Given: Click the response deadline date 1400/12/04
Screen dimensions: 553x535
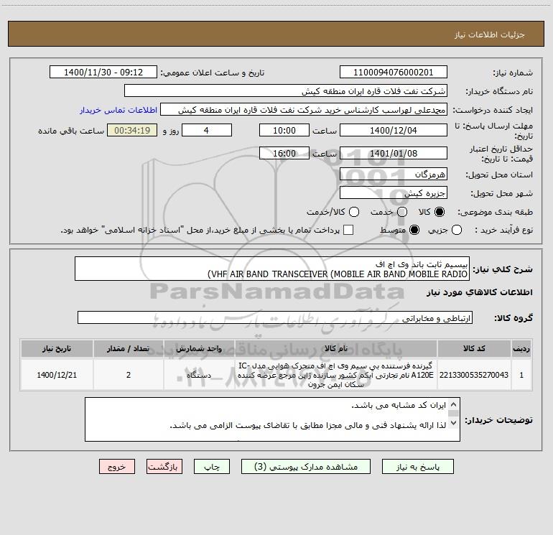Looking at the screenshot, I should 394,130.
